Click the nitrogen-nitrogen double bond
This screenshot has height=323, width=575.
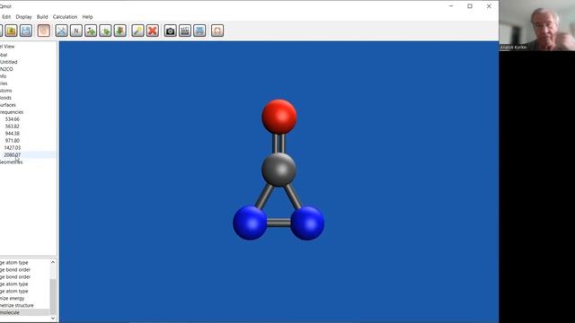pos(279,223)
